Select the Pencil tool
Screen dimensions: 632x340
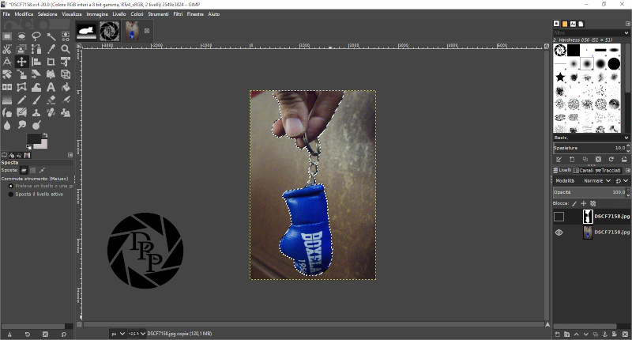point(22,100)
